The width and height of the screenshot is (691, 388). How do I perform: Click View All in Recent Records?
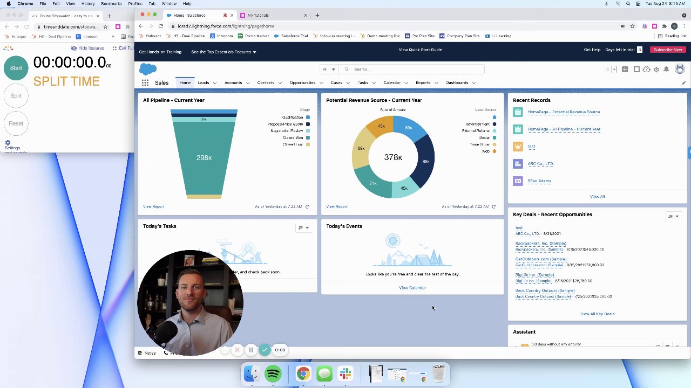coord(597,197)
